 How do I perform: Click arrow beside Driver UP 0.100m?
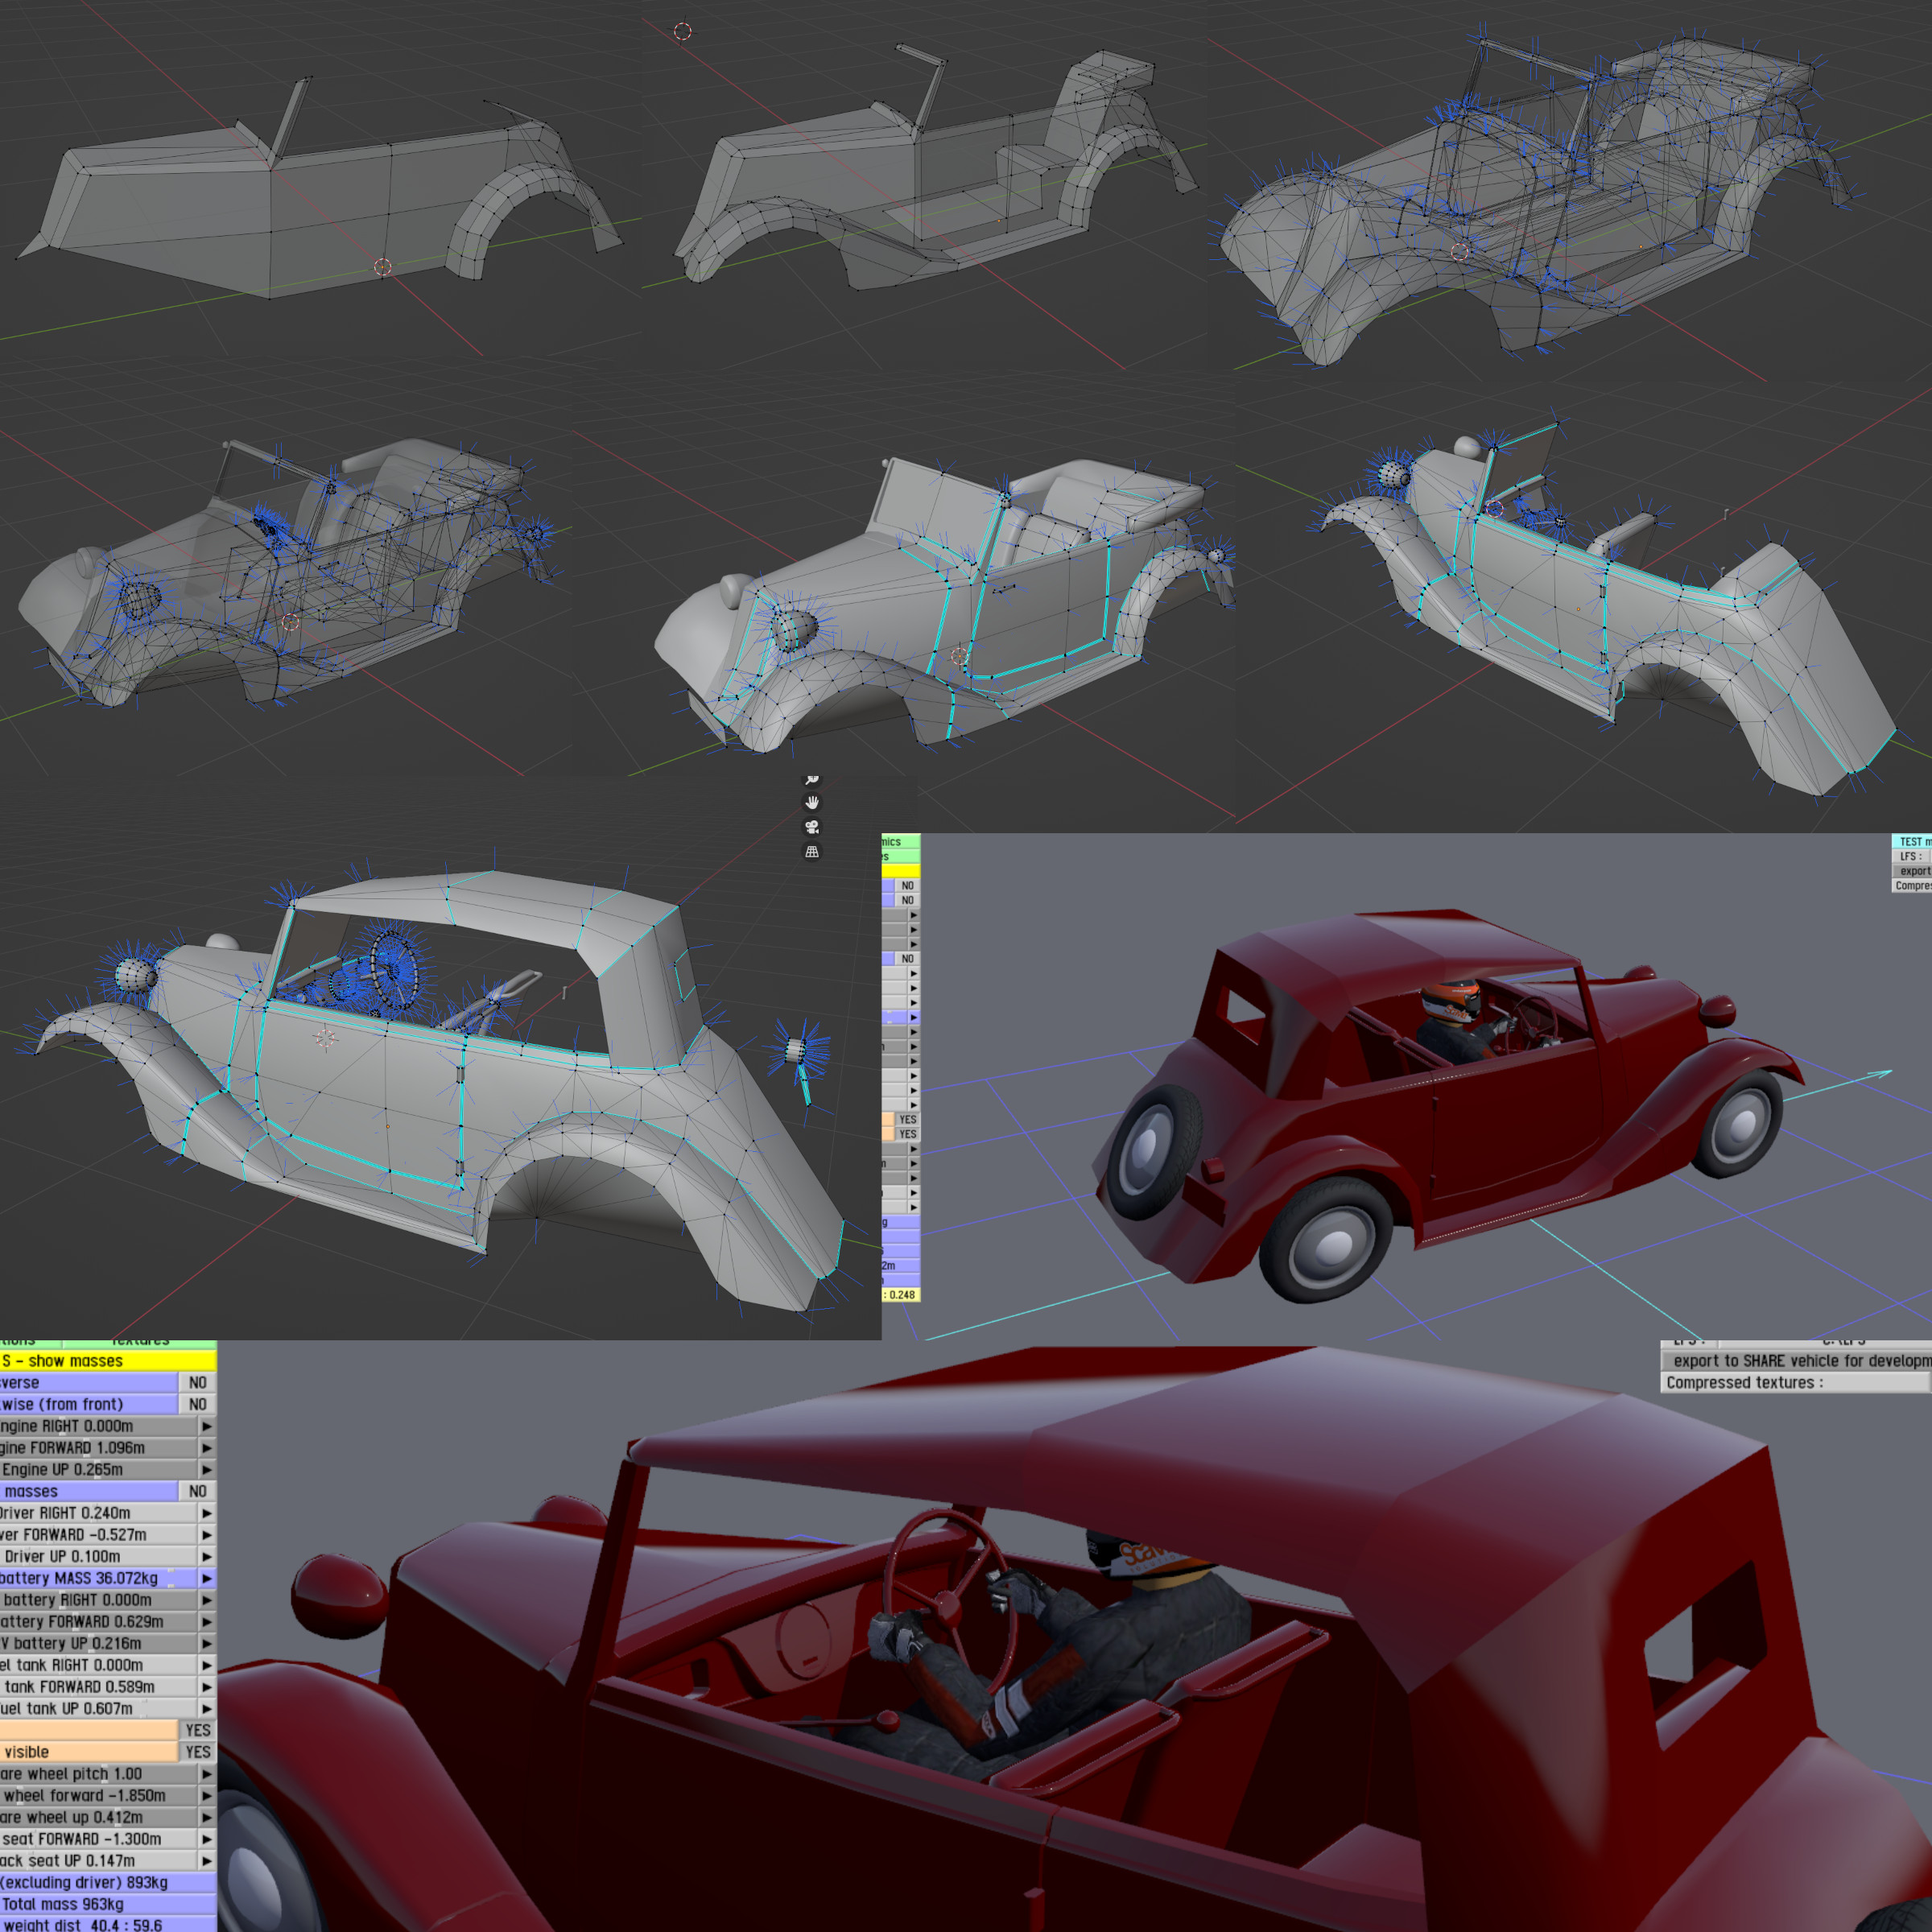click(x=207, y=1557)
